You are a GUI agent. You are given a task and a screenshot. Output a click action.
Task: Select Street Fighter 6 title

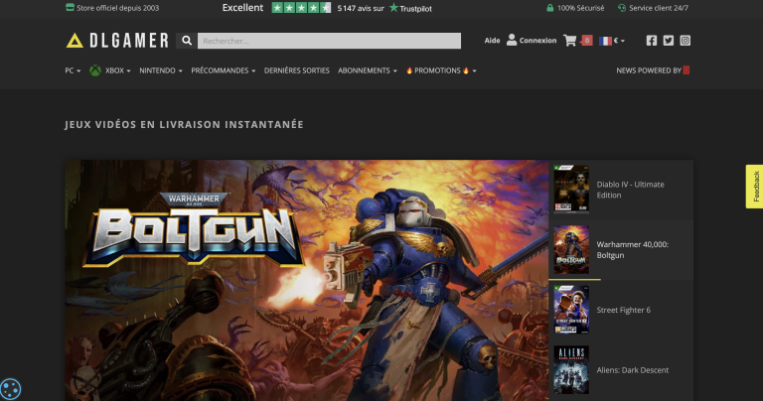(x=623, y=310)
